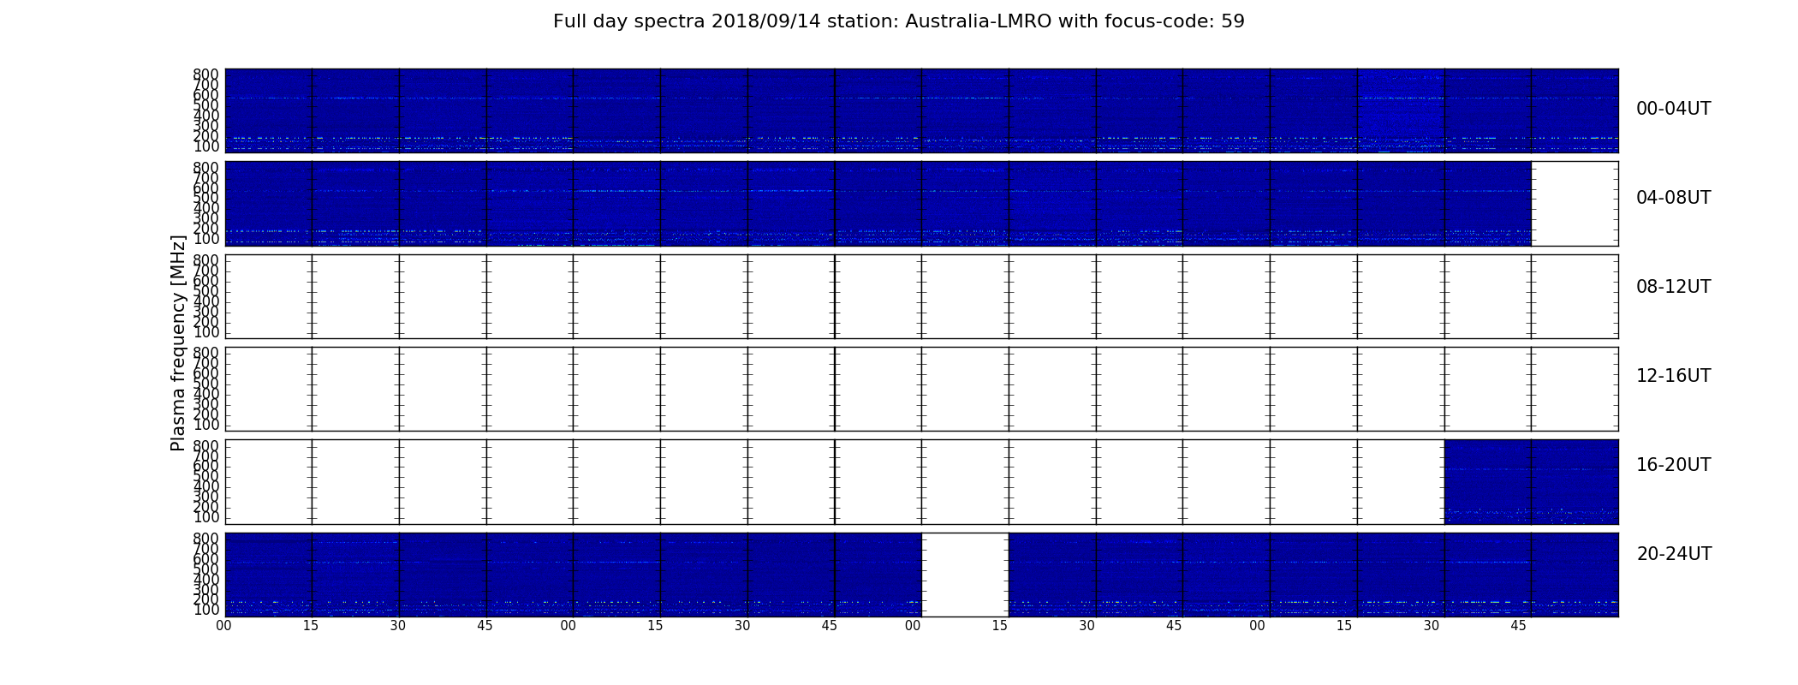The width and height of the screenshot is (1798, 685).
Task: Click the 00-04UT spectrogram panel
Action: coord(921,110)
